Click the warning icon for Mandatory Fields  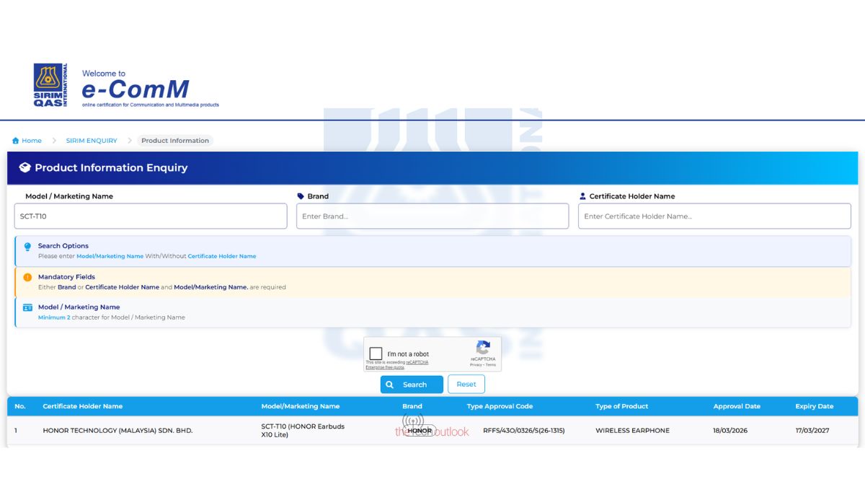27,277
